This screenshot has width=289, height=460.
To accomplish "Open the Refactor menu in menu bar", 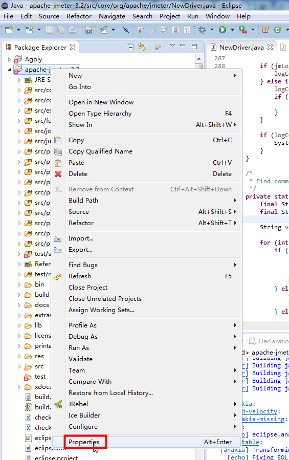I will (x=79, y=16).
